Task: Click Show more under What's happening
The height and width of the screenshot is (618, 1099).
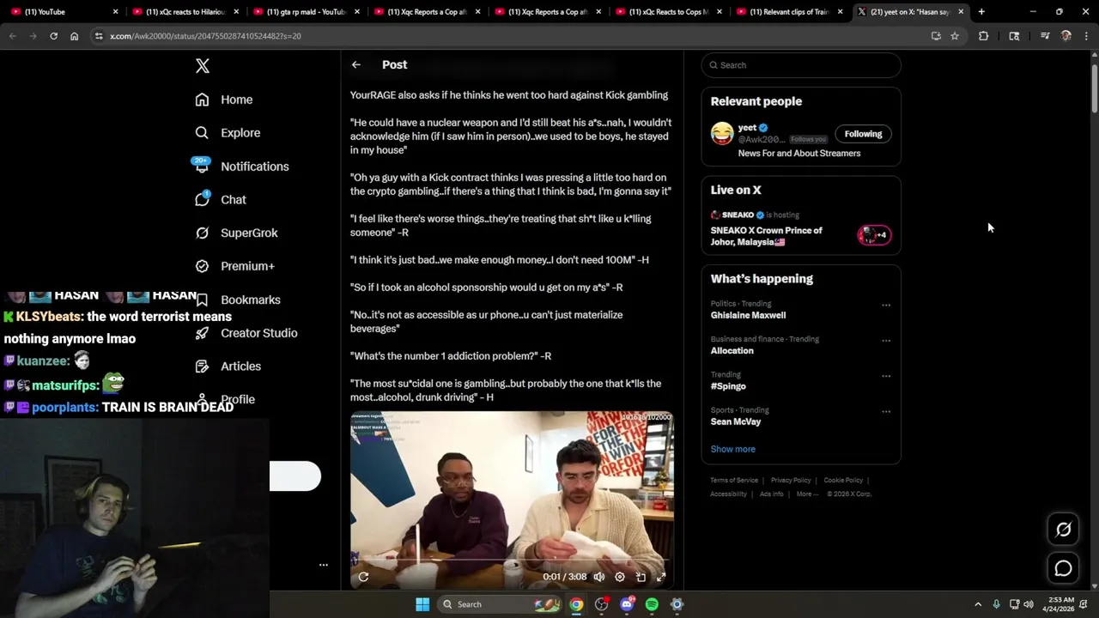Action: tap(732, 449)
